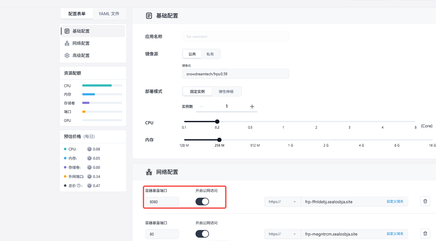436x241 pixels.
Task: Click the 镜像名 input field
Action: (235, 74)
